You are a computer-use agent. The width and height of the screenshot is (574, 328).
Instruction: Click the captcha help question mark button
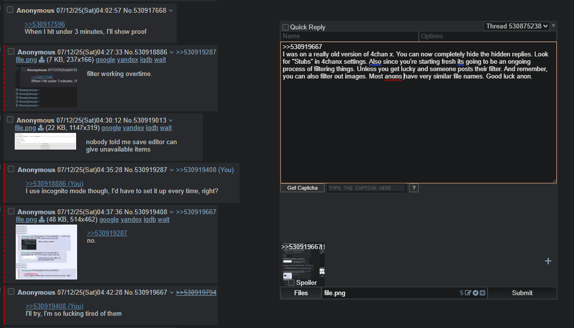(x=413, y=188)
